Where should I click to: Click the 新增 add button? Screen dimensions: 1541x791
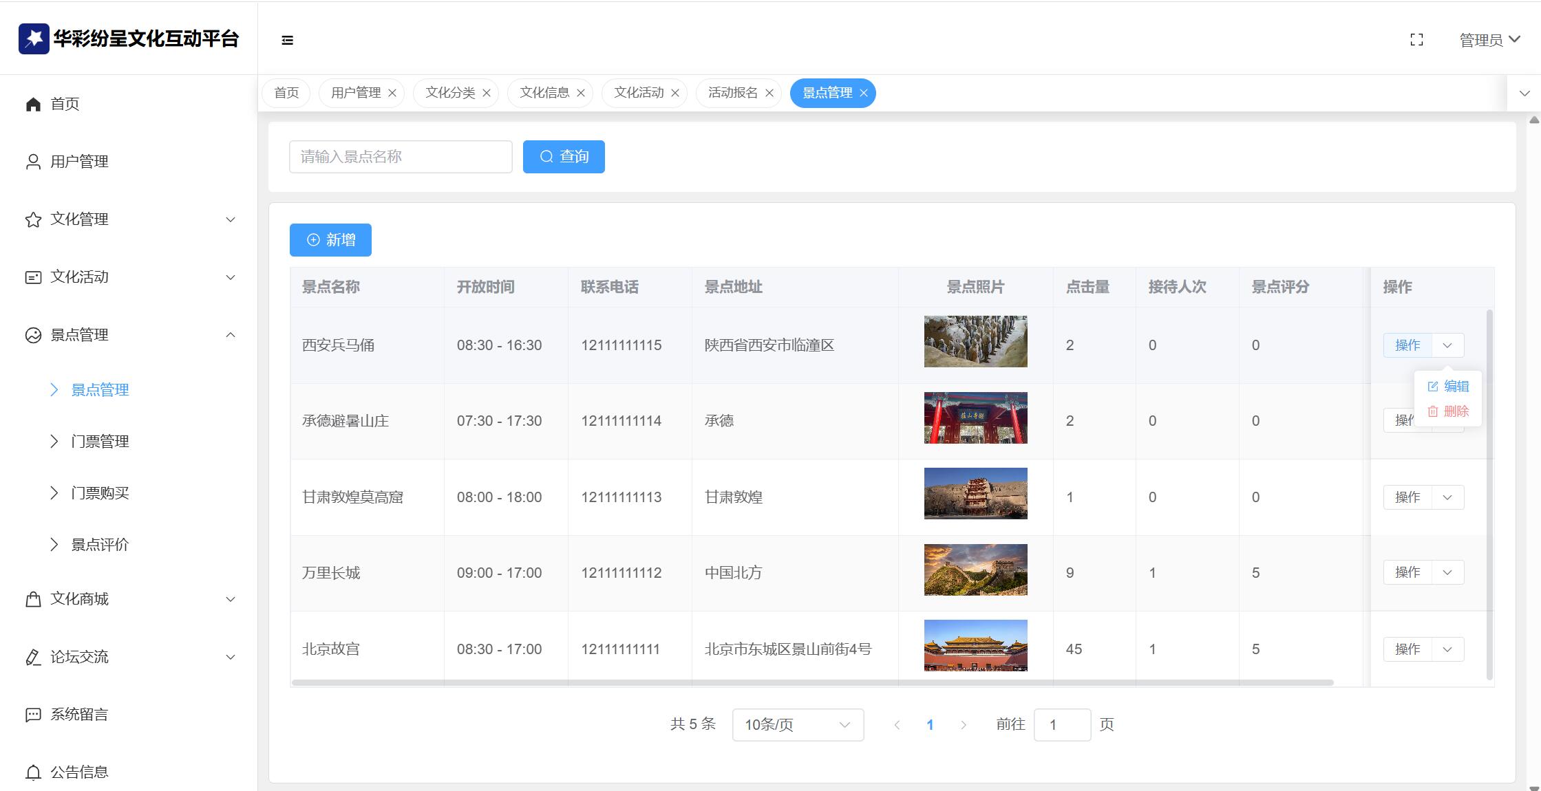tap(330, 240)
